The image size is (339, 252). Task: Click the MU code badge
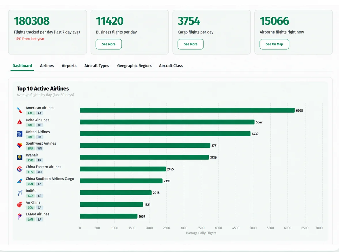click(39, 172)
